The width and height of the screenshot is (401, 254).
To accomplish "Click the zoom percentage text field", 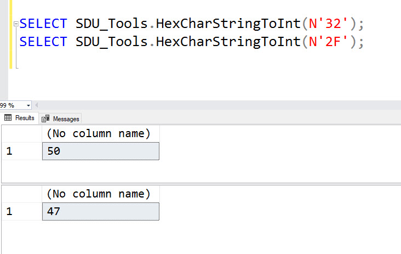I will (x=13, y=105).
